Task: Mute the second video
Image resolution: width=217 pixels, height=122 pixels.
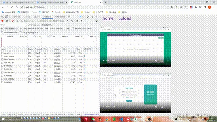Action: 156,107
